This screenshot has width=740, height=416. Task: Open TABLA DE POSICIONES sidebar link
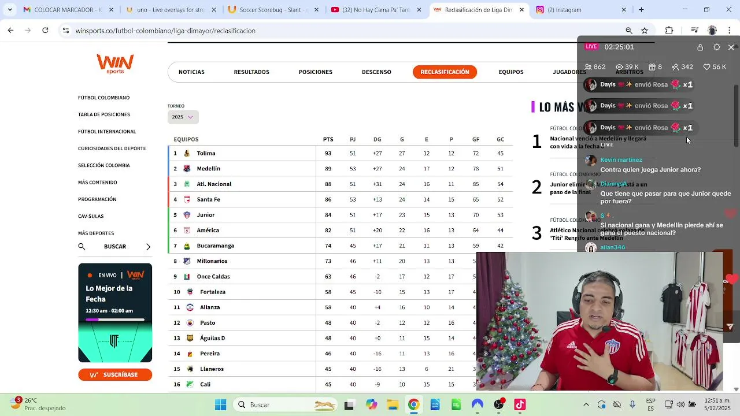(104, 114)
